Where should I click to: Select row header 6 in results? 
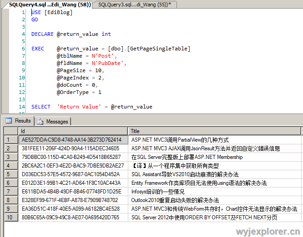click(x=11, y=183)
